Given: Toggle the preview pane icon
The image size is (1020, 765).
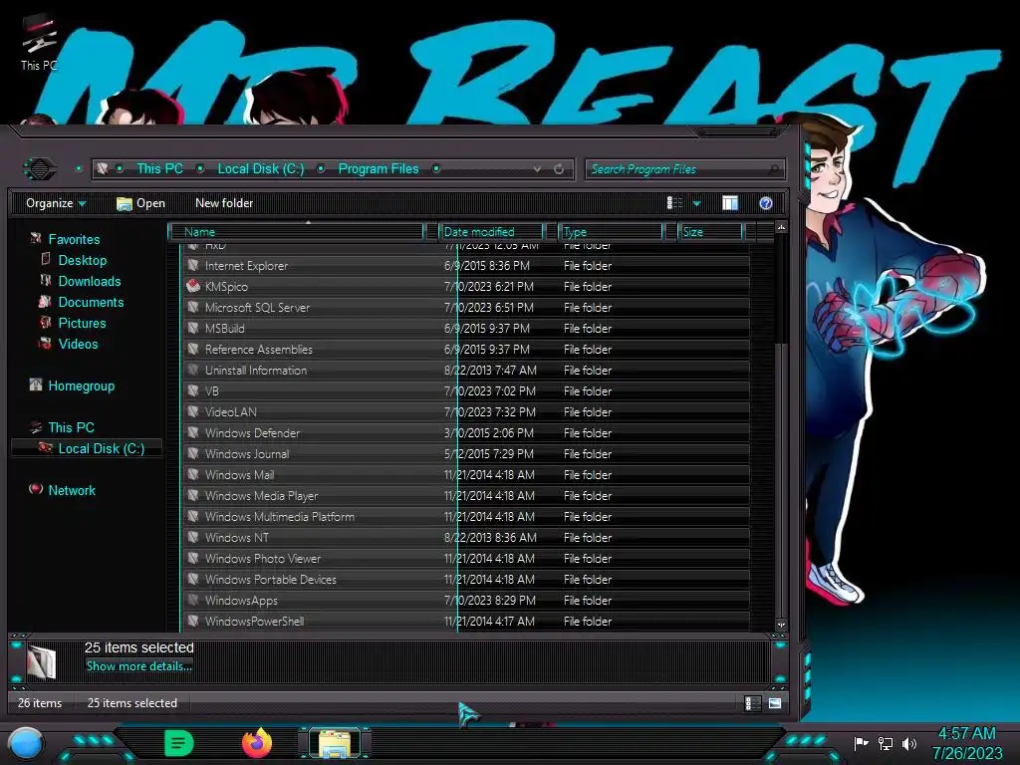Looking at the screenshot, I should click(730, 203).
